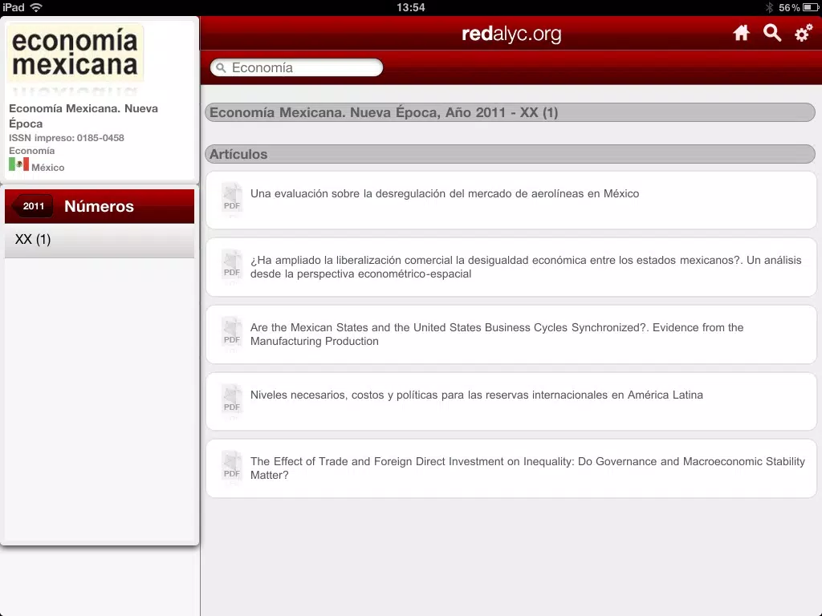
Task: Open the Economía Mexicana journal cover thumbnail
Action: pyautogui.click(x=75, y=52)
